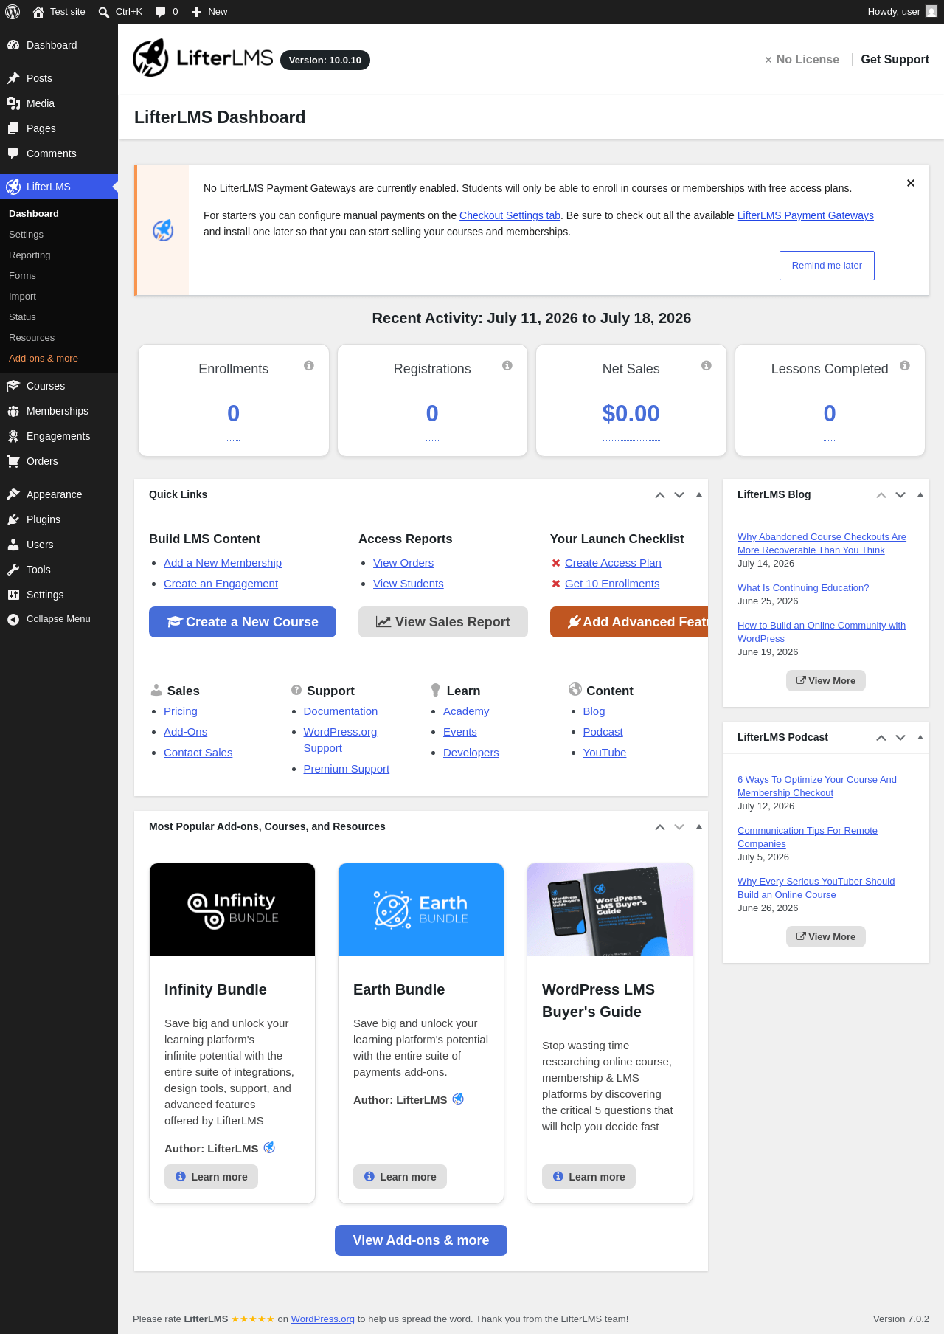Click View Add-ons & more button
Viewport: 944px width, 1334px height.
coord(421,1240)
